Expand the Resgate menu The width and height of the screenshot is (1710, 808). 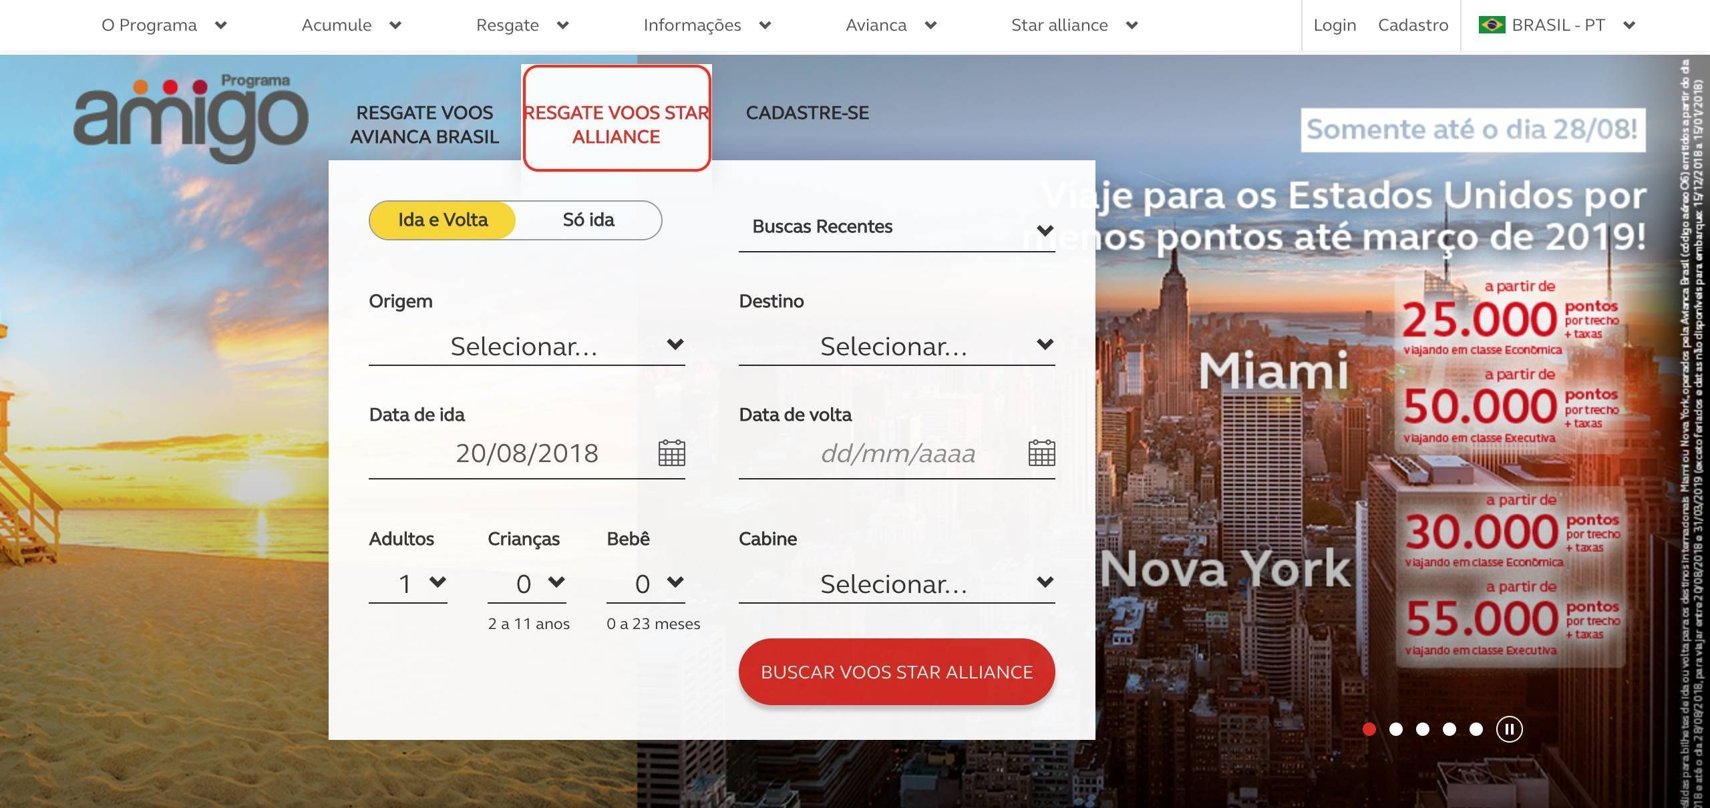coord(522,25)
